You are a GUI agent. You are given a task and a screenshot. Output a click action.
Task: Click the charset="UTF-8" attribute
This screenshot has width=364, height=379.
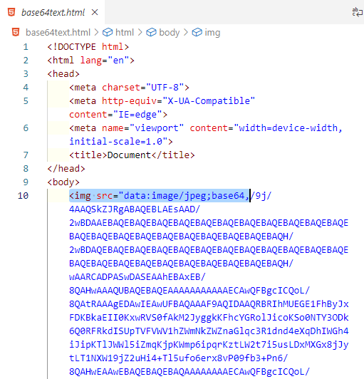pos(143,87)
